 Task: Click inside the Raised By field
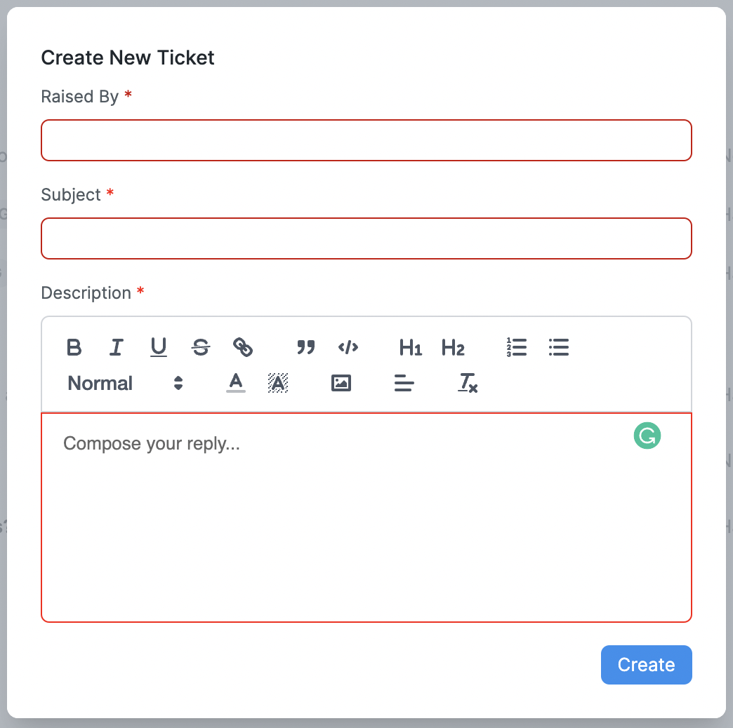[366, 140]
